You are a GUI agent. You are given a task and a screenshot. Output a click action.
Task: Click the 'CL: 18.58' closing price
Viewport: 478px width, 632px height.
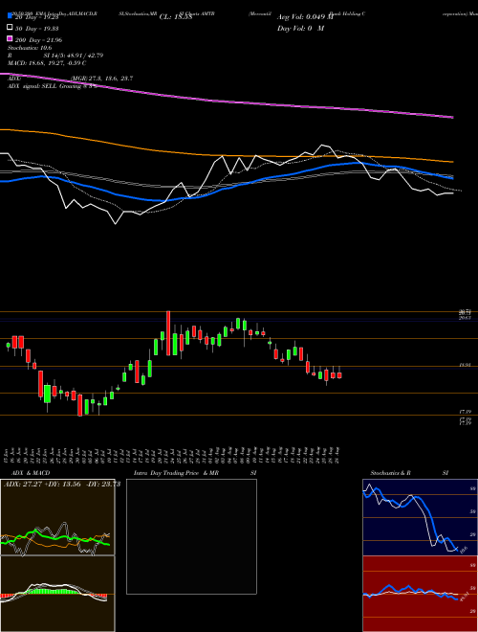176,17
